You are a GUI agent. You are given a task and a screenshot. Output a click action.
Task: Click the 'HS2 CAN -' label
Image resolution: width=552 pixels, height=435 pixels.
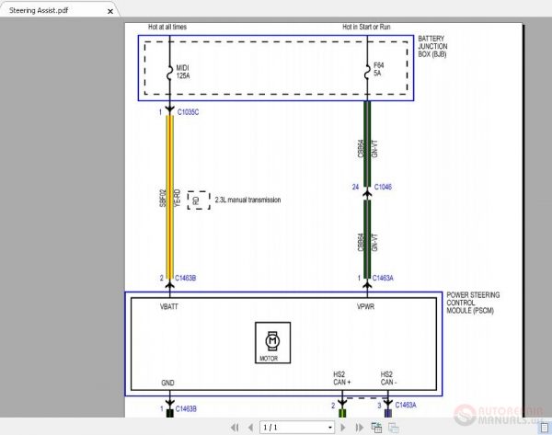point(388,378)
